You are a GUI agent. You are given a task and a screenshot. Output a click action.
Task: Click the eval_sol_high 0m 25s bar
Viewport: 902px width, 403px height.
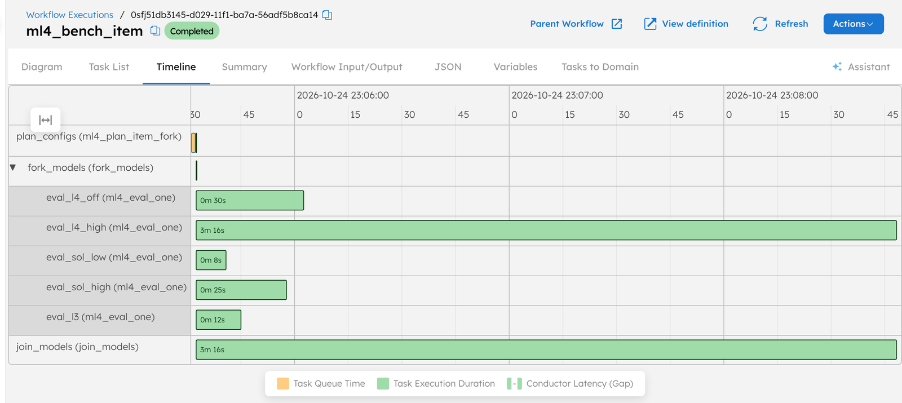pos(241,290)
